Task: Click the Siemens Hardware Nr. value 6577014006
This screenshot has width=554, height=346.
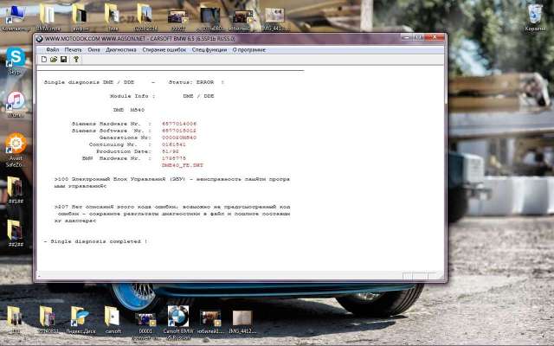Action: (x=179, y=124)
